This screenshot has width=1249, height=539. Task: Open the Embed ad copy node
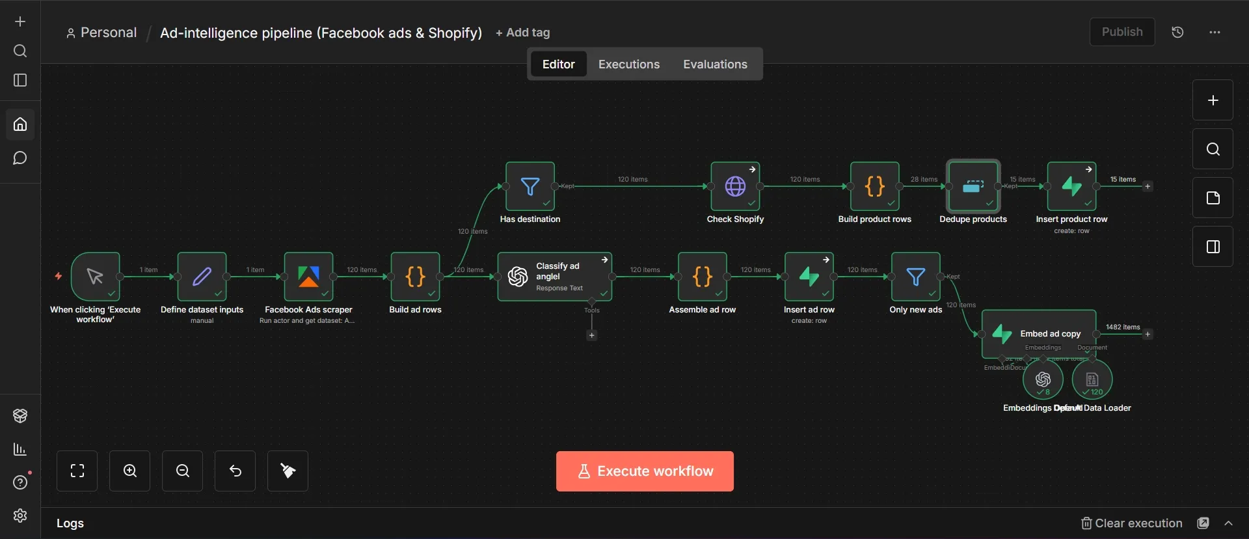[1039, 334]
